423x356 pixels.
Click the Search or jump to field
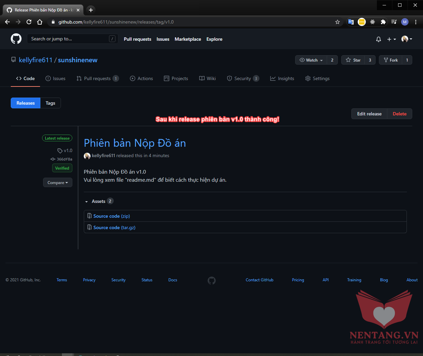(x=69, y=39)
